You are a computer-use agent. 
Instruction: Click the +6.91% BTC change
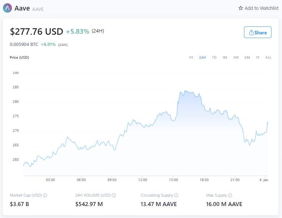click(x=48, y=45)
